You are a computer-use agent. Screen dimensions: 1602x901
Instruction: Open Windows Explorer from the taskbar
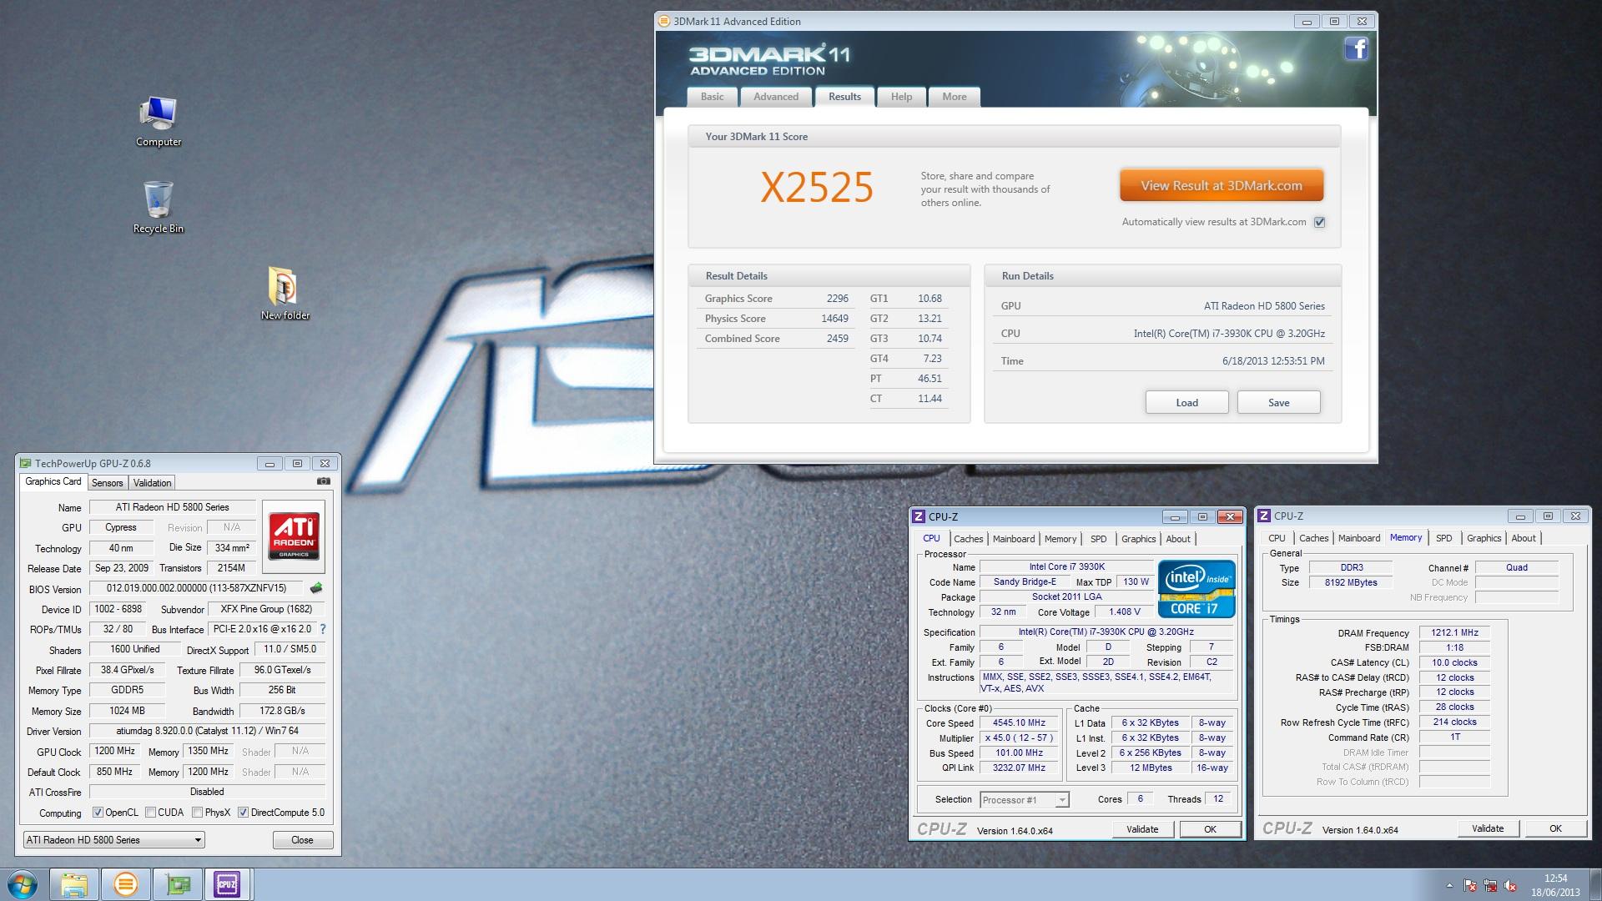74,884
